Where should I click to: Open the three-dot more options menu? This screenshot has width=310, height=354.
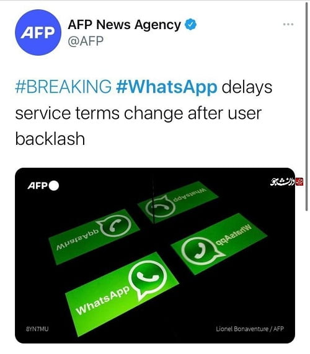pos(288,24)
